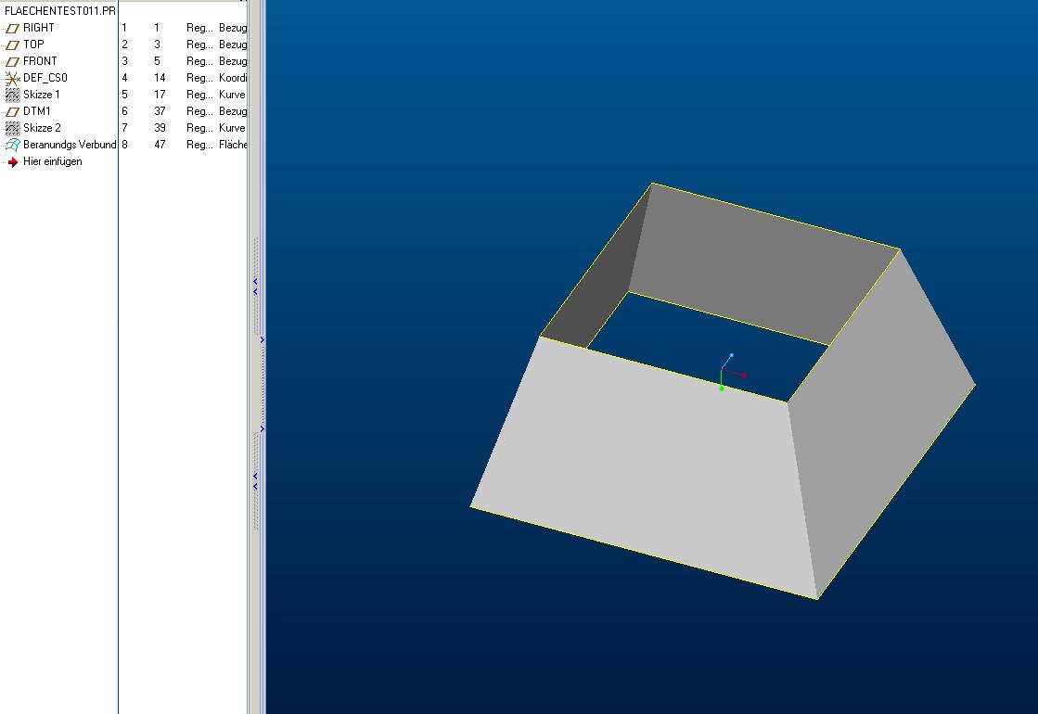The height and width of the screenshot is (714, 1038).
Task: Click the Skizze 1 sketch icon
Action: pos(12,95)
